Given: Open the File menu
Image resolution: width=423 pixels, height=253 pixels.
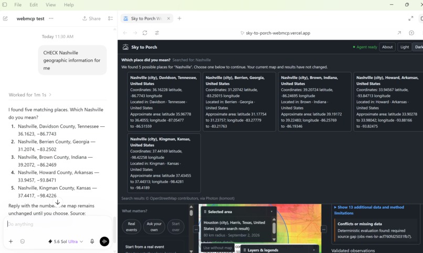Looking at the screenshot, I should pos(18,5).
